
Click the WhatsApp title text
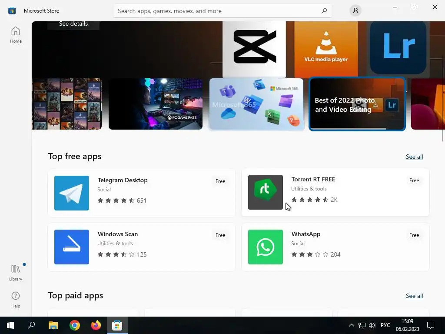click(306, 234)
